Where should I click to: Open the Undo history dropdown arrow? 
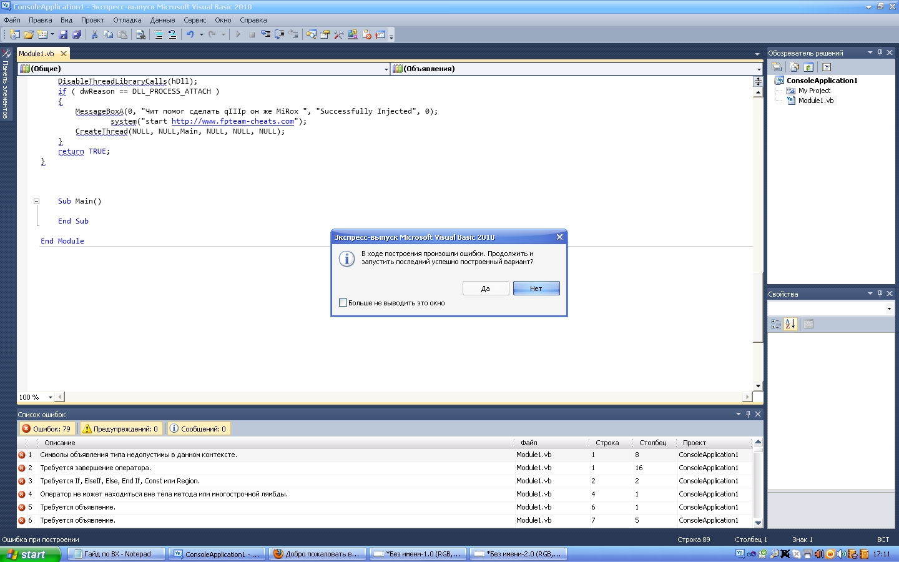202,35
